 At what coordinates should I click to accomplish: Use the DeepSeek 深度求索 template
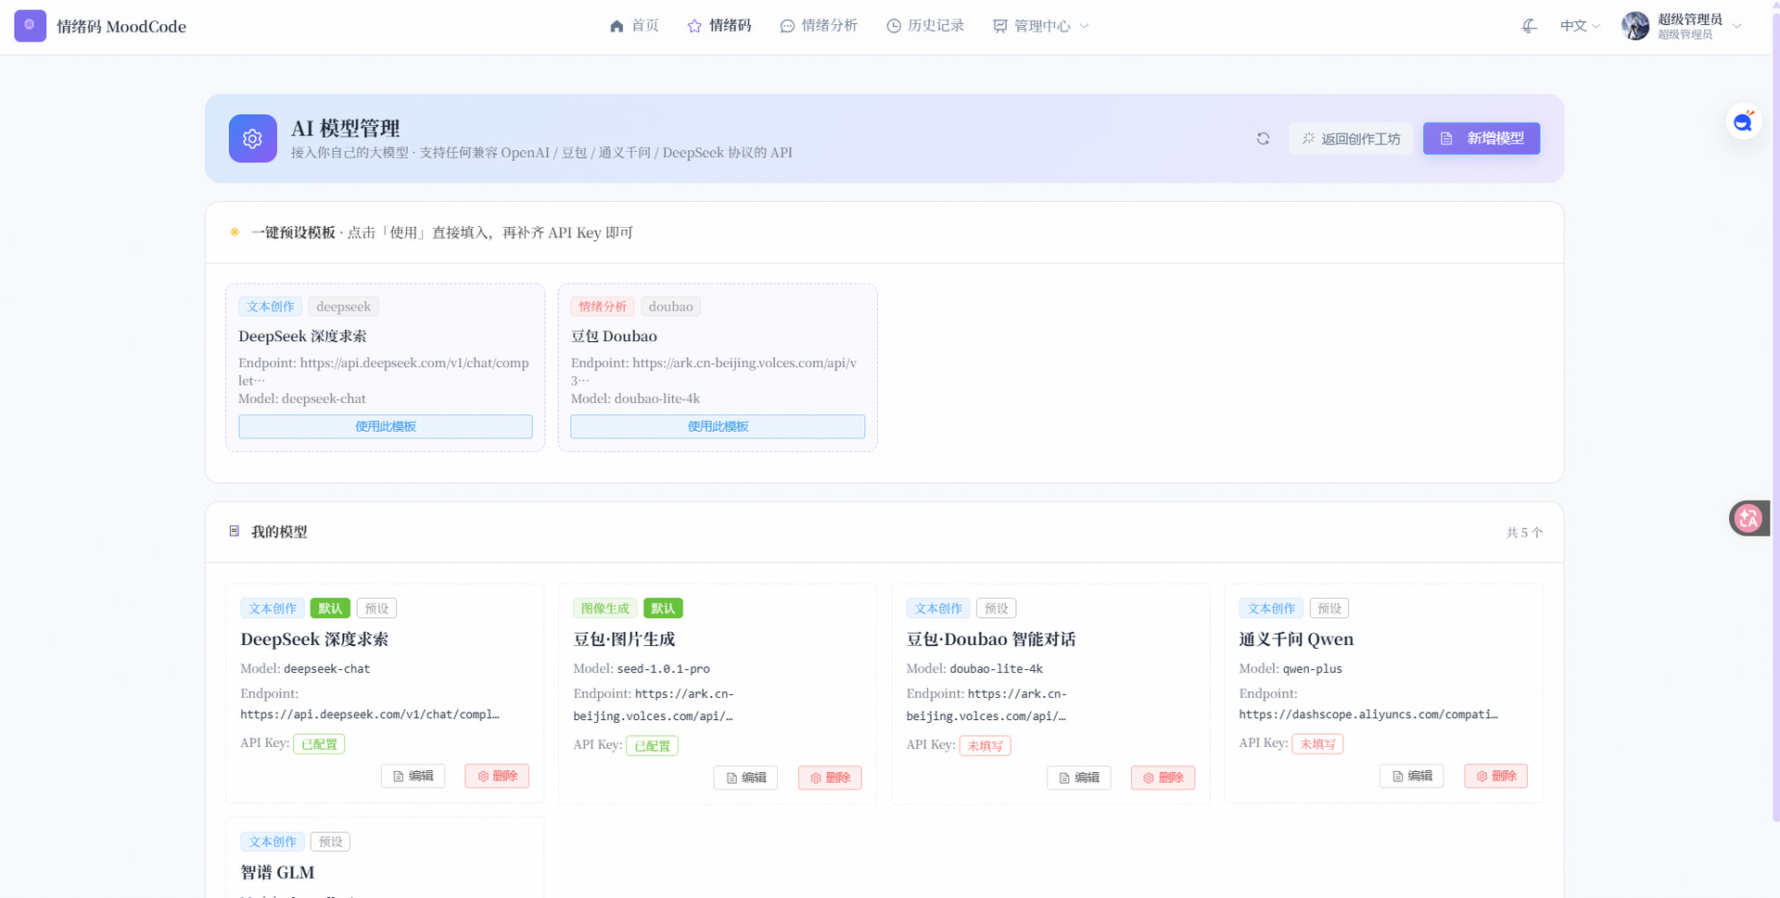386,426
